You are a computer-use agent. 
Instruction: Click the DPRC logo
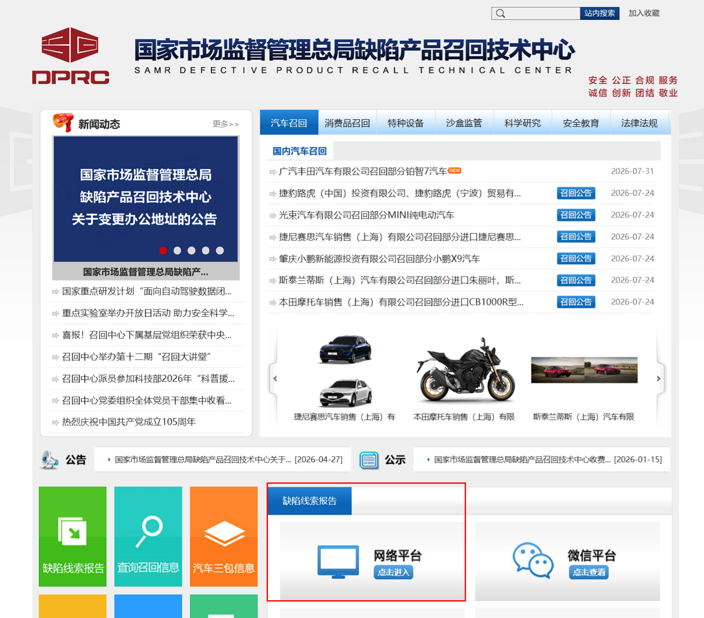click(71, 56)
